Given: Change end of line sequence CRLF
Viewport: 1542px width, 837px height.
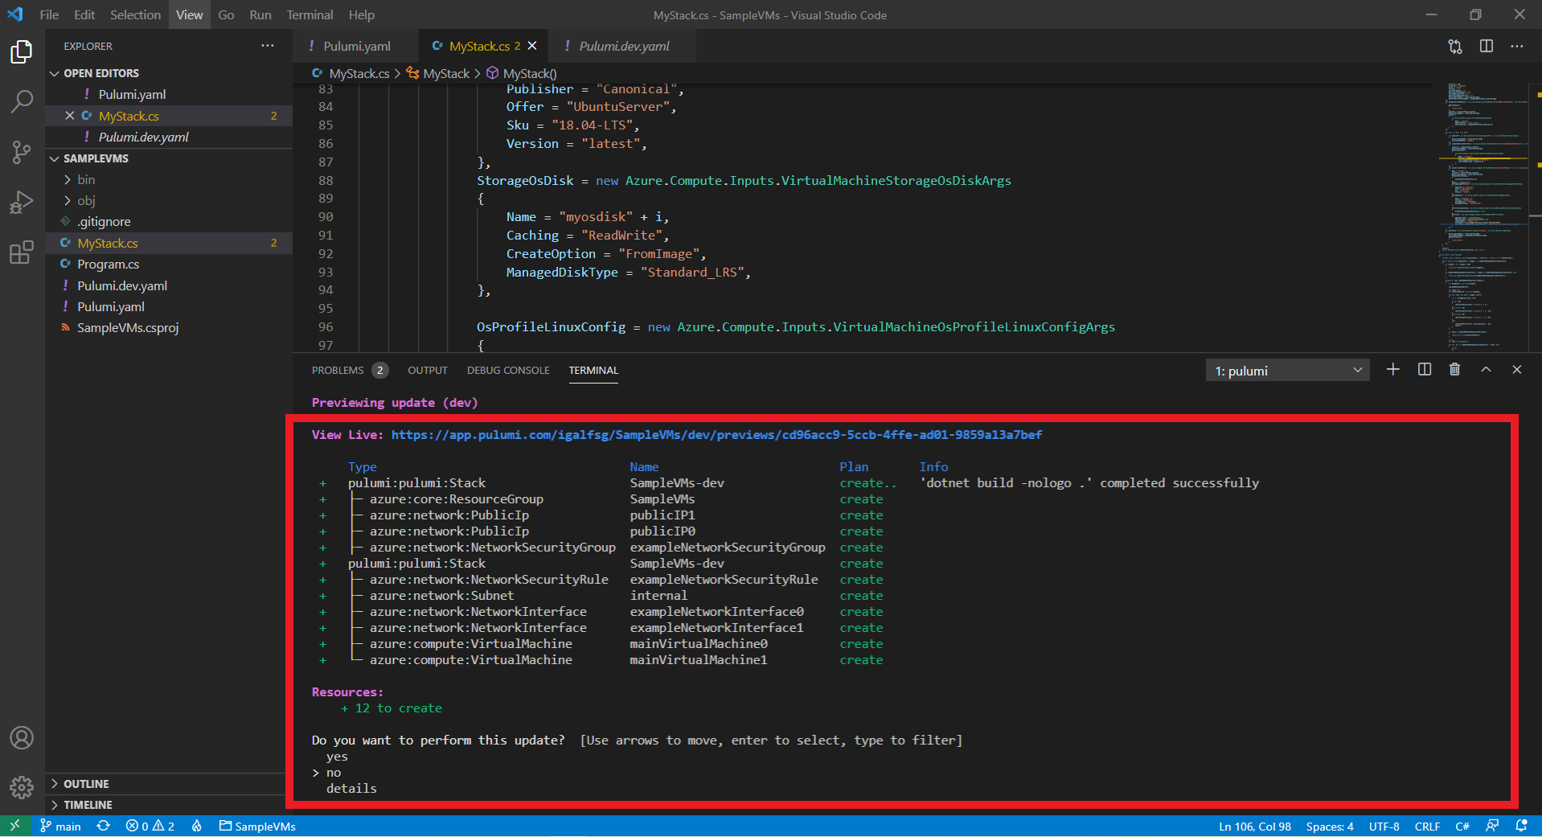Looking at the screenshot, I should pyautogui.click(x=1427, y=826).
